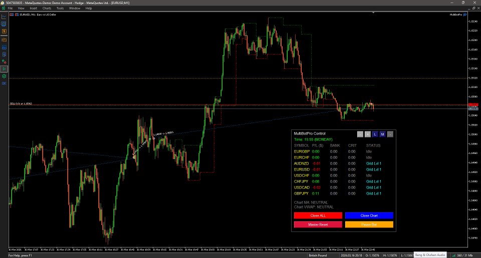Image resolution: width=481 pixels, height=258 pixels.
Task: Click the H: 1.15076 status bar value
Action: coord(390,255)
